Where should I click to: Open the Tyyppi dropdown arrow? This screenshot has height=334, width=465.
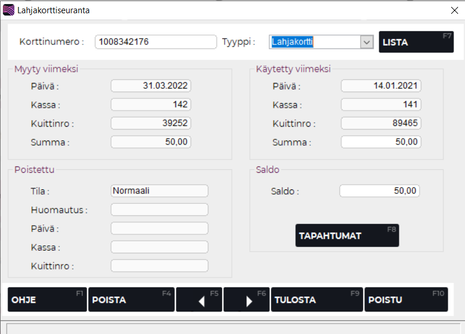click(x=367, y=42)
